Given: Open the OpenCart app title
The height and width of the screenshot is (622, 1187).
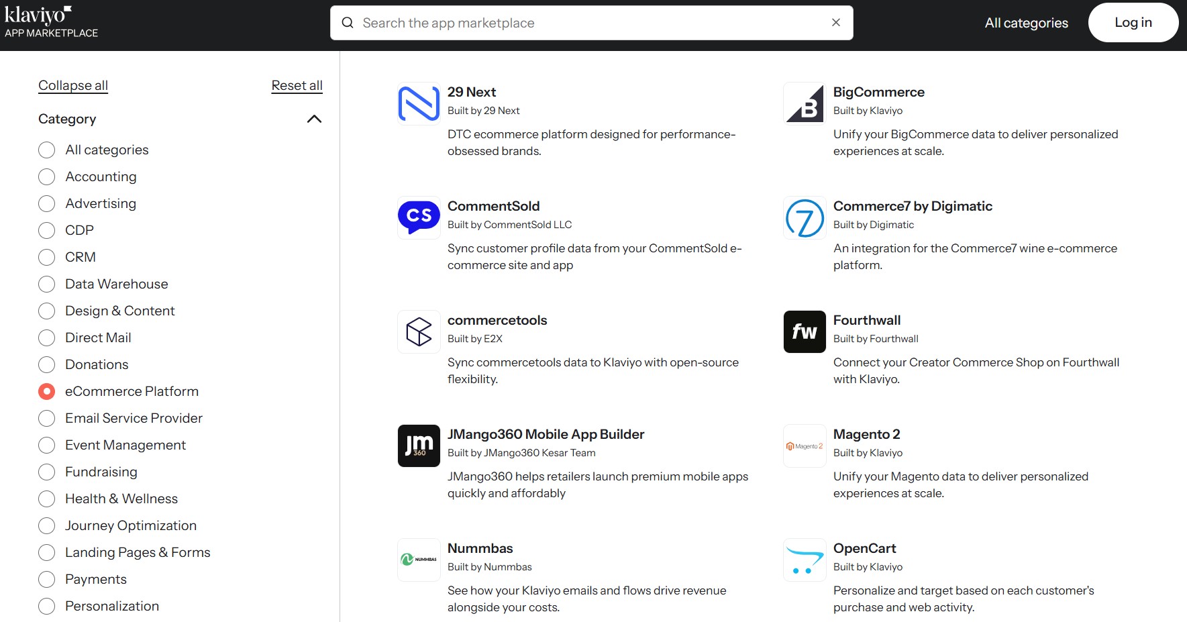Looking at the screenshot, I should (x=864, y=548).
